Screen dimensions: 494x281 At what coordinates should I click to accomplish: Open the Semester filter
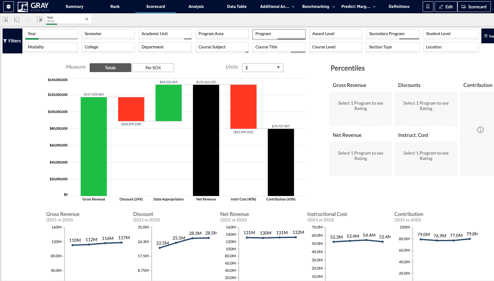[108, 34]
